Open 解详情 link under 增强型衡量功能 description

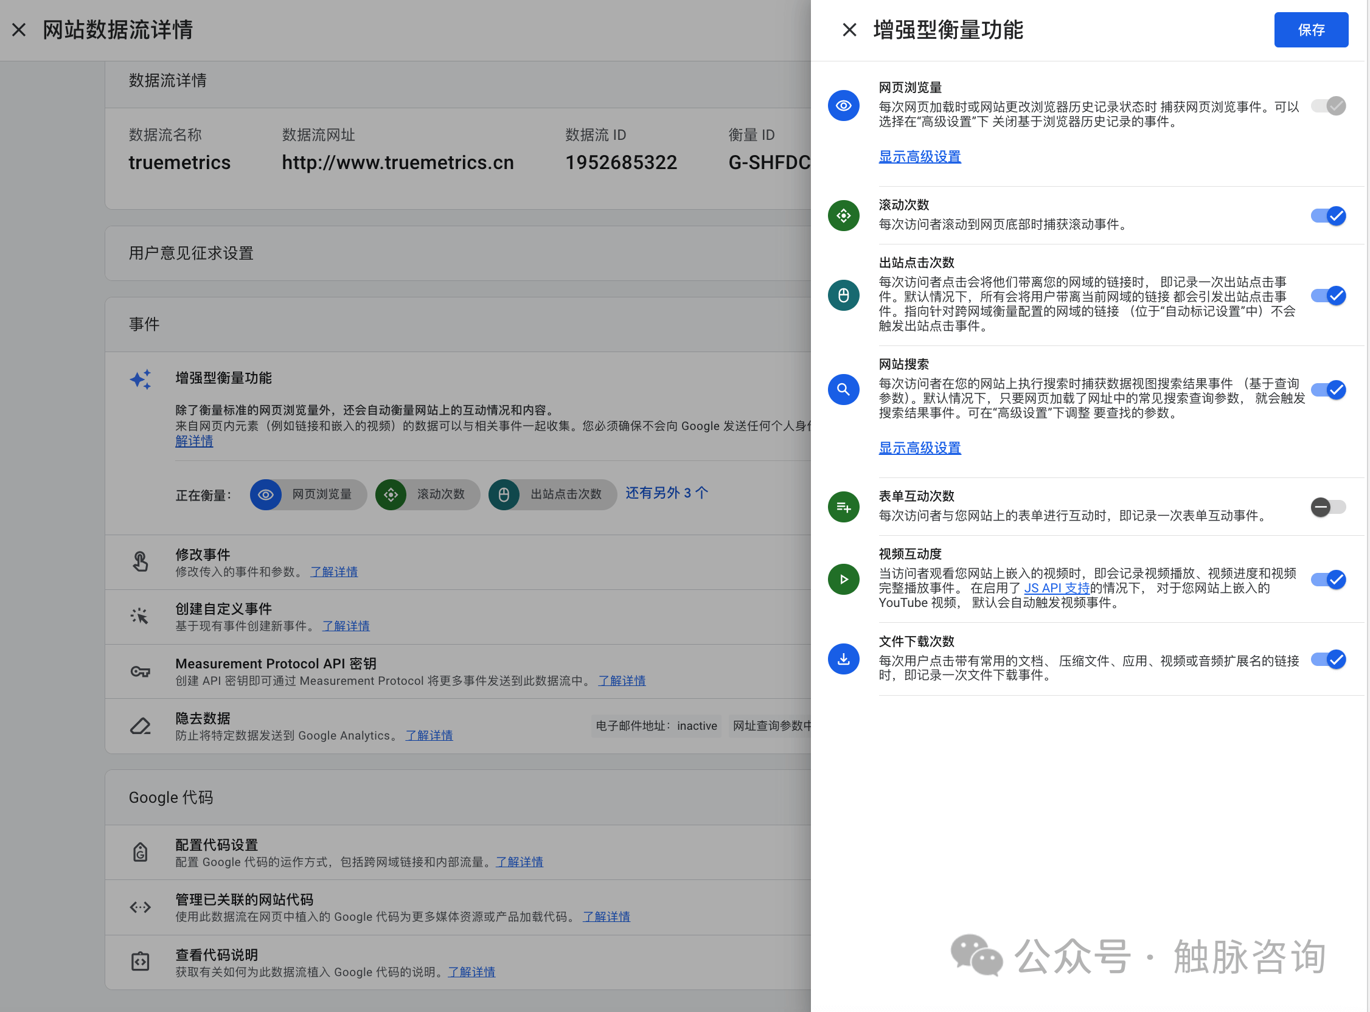click(194, 441)
